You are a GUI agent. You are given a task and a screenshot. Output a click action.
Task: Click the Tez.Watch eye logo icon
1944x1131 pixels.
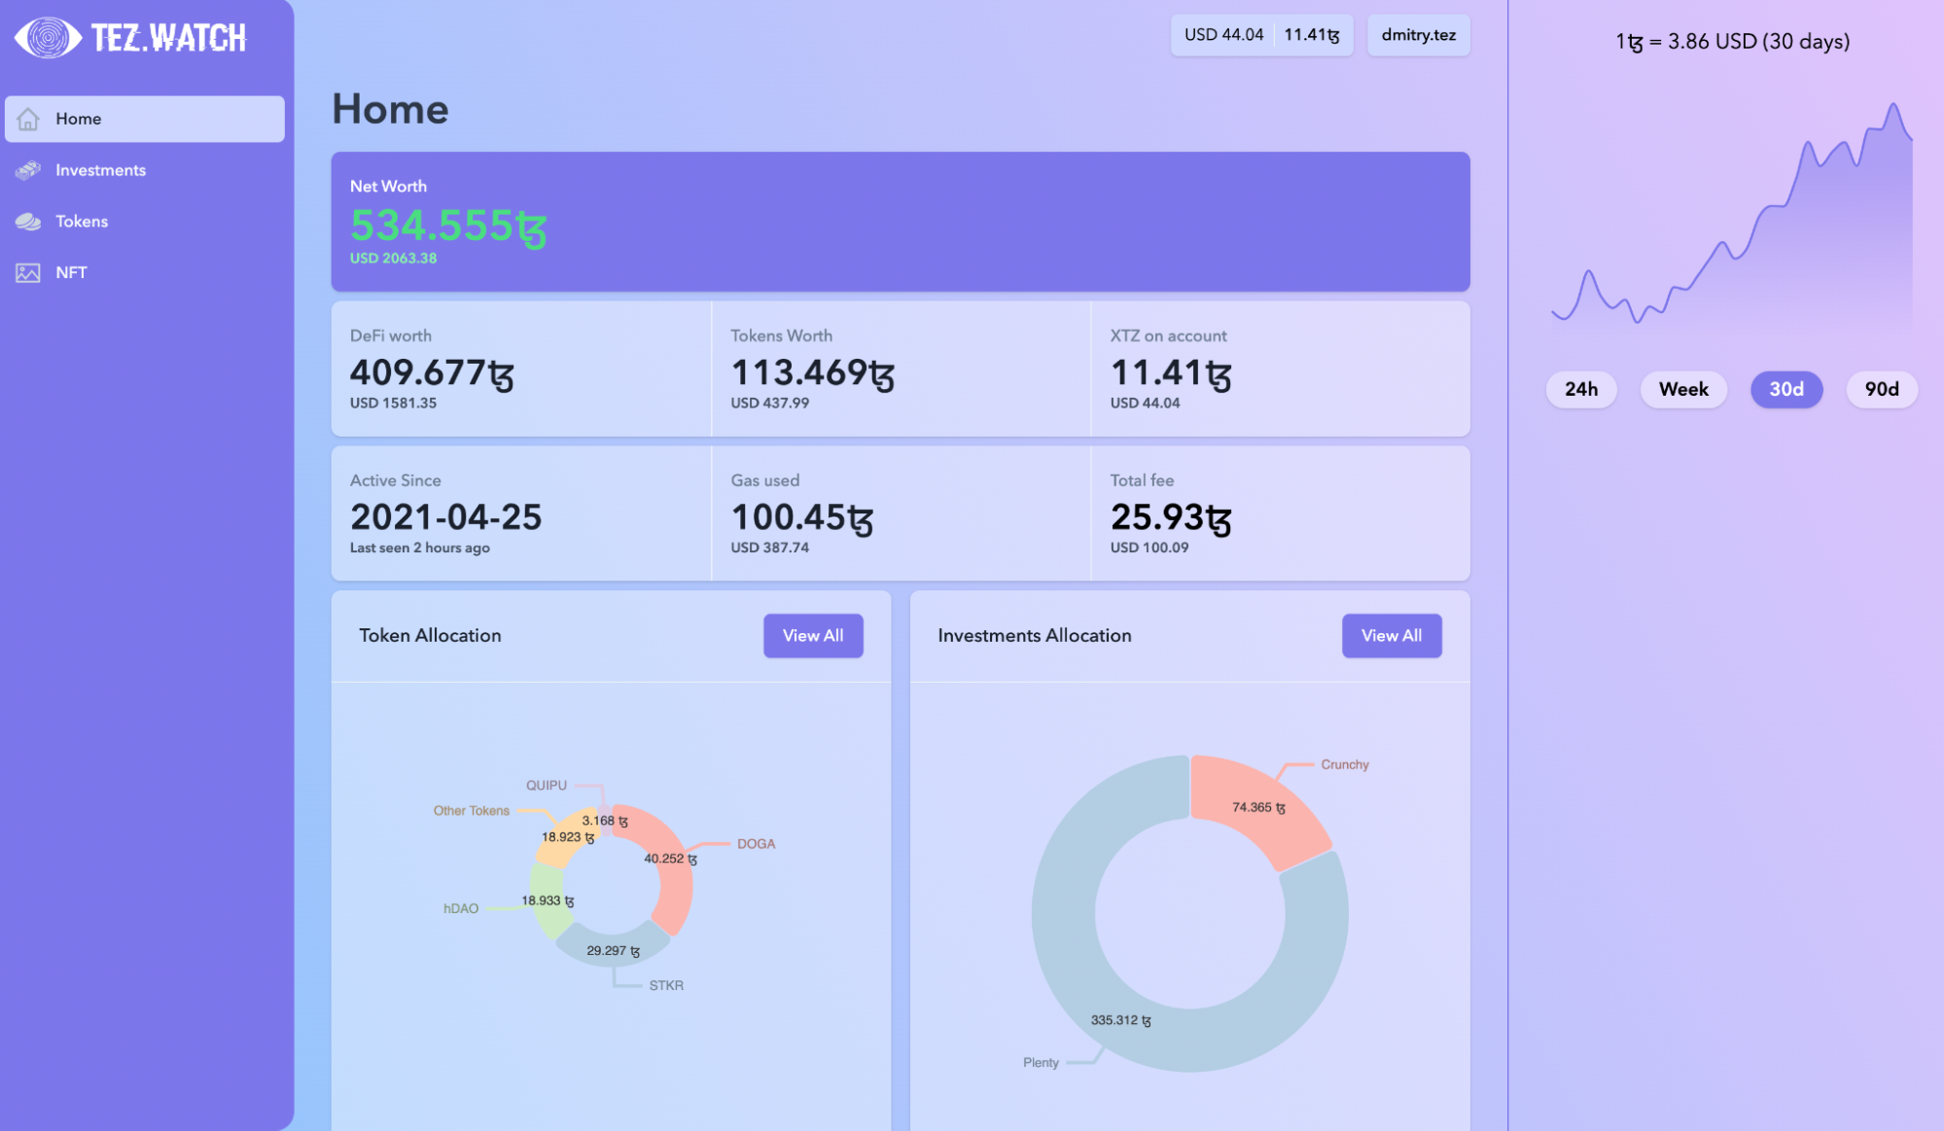pyautogui.click(x=48, y=38)
